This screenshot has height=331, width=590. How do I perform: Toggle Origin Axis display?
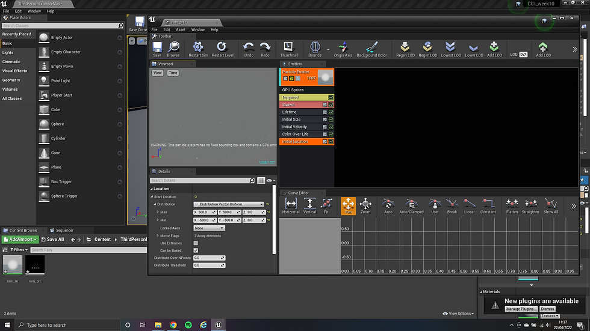coord(343,49)
